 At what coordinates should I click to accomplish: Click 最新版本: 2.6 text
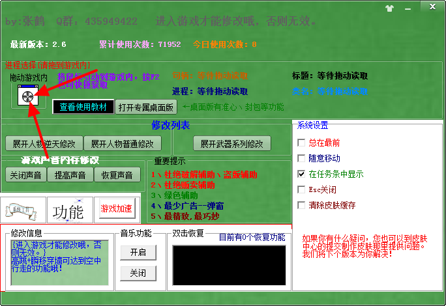click(38, 44)
